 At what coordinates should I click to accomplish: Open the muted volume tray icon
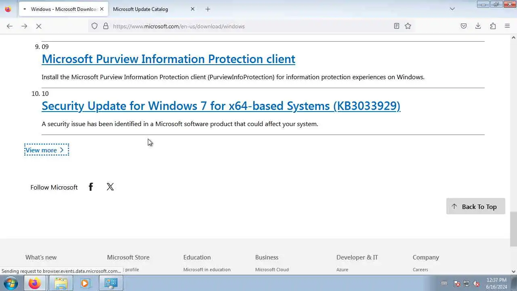click(477, 283)
